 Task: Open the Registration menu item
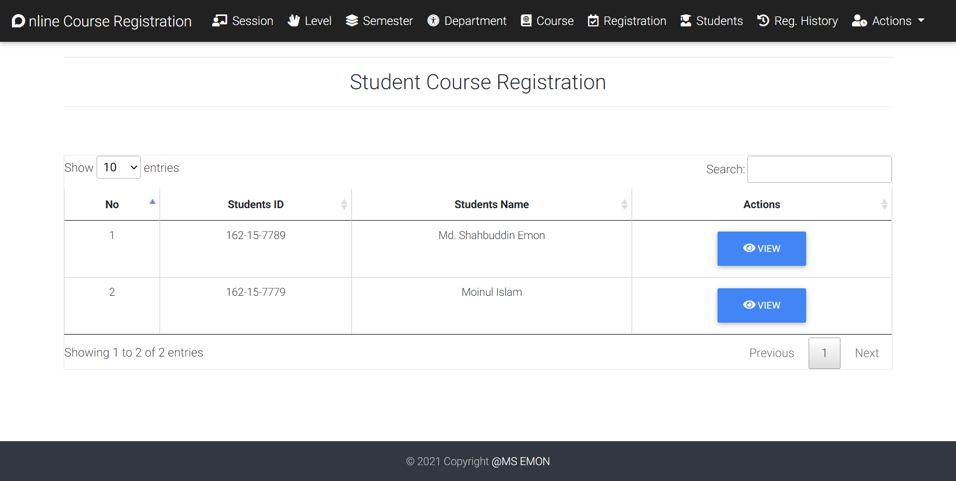[x=626, y=21]
